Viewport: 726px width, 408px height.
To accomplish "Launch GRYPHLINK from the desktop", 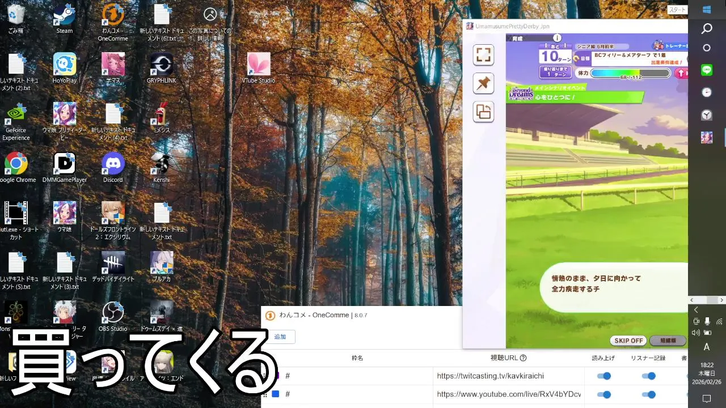I will pos(162,69).
